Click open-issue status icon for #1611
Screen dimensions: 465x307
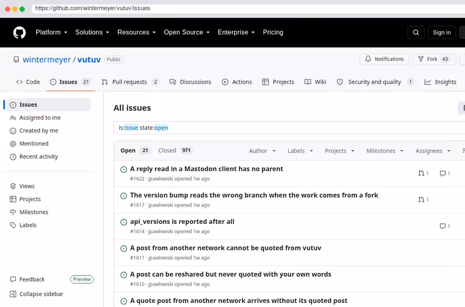[x=124, y=249]
